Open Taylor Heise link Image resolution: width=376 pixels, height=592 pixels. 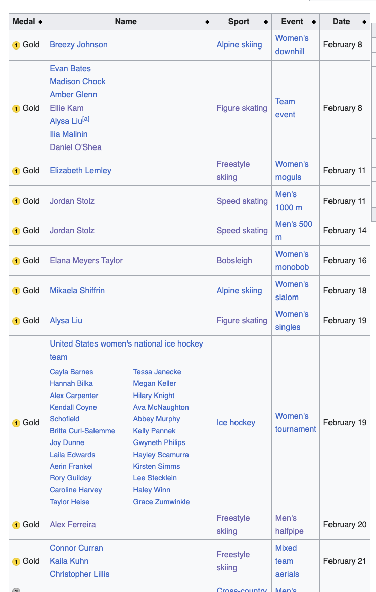[70, 502]
